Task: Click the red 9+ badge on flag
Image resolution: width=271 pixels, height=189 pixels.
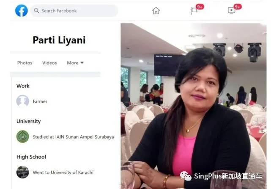Action: click(x=200, y=7)
